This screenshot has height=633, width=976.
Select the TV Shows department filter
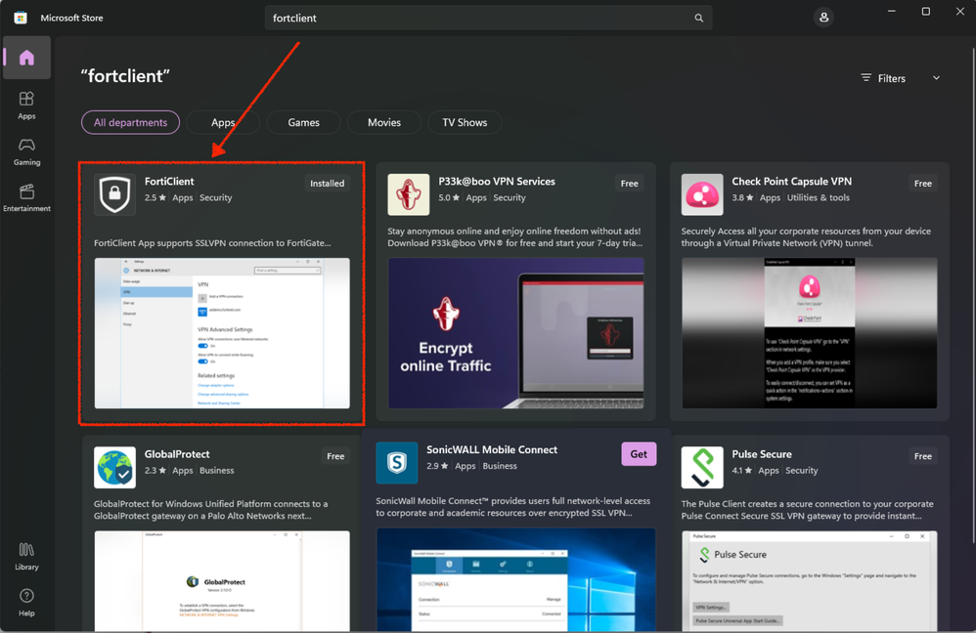[x=465, y=122]
